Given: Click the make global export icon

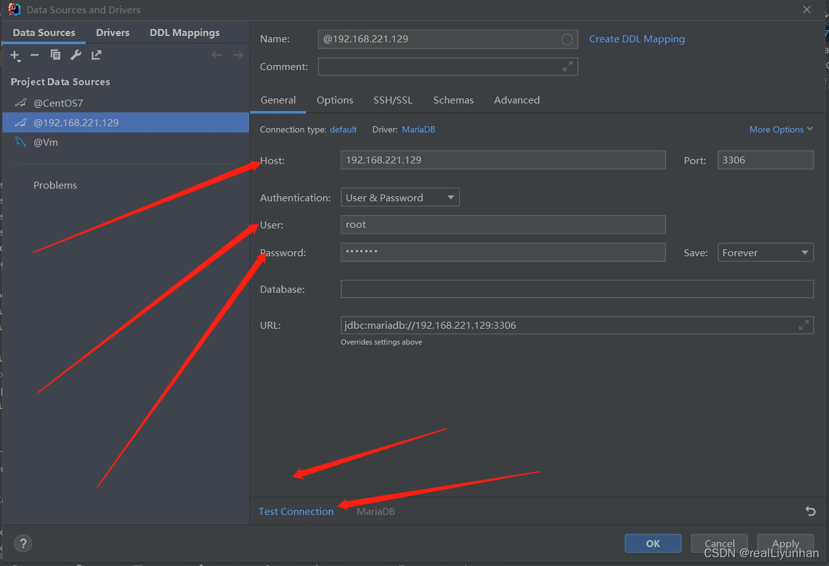Looking at the screenshot, I should [96, 55].
